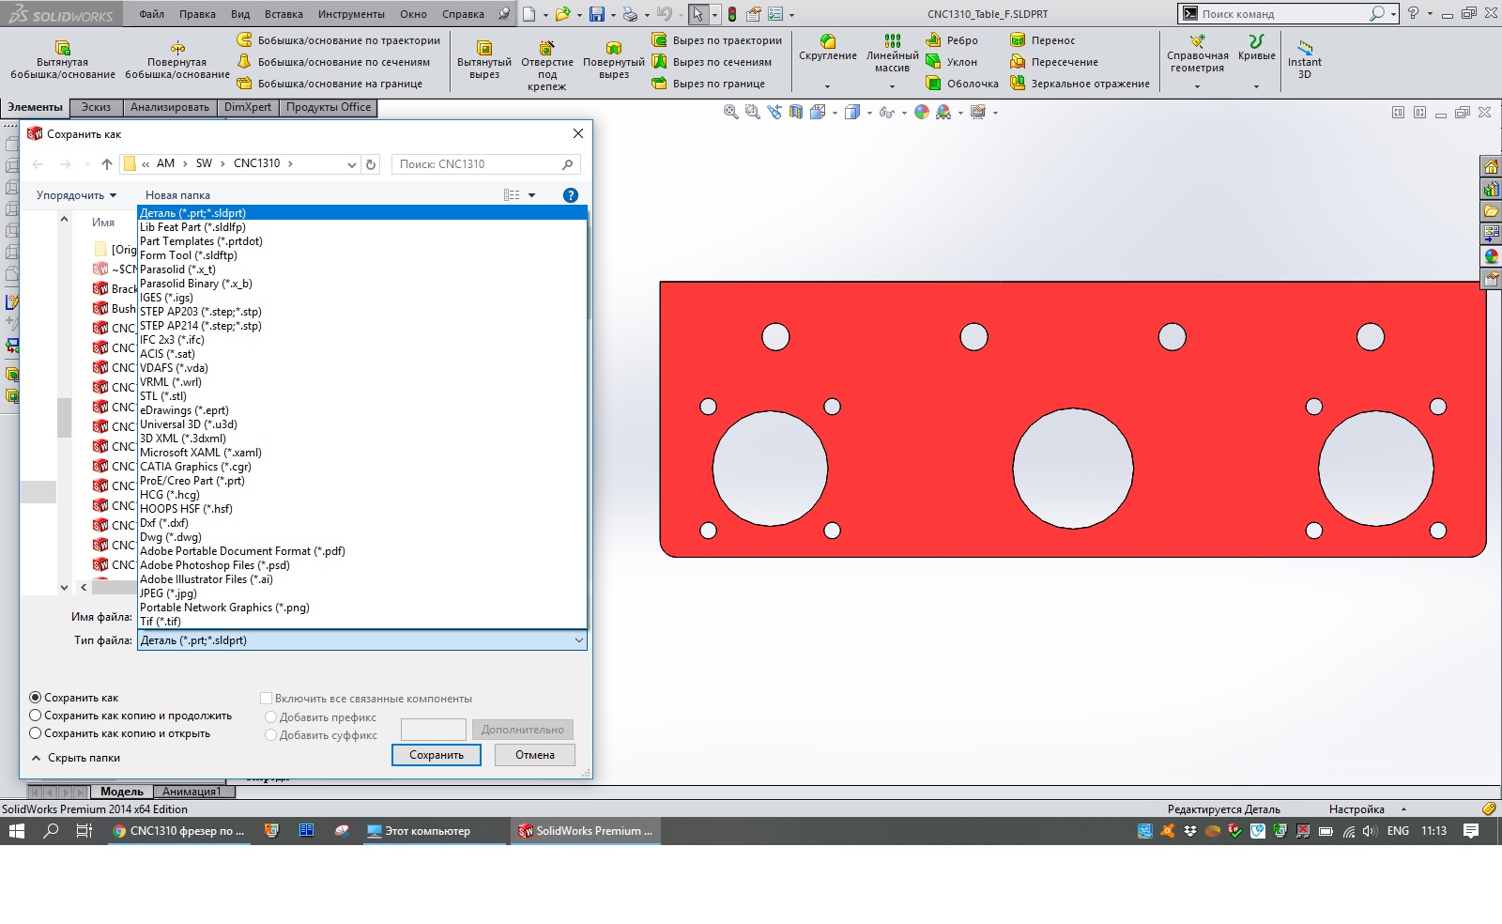Click Бобышка/основание по сечениям loft tool
The image size is (1502, 924).
[334, 62]
